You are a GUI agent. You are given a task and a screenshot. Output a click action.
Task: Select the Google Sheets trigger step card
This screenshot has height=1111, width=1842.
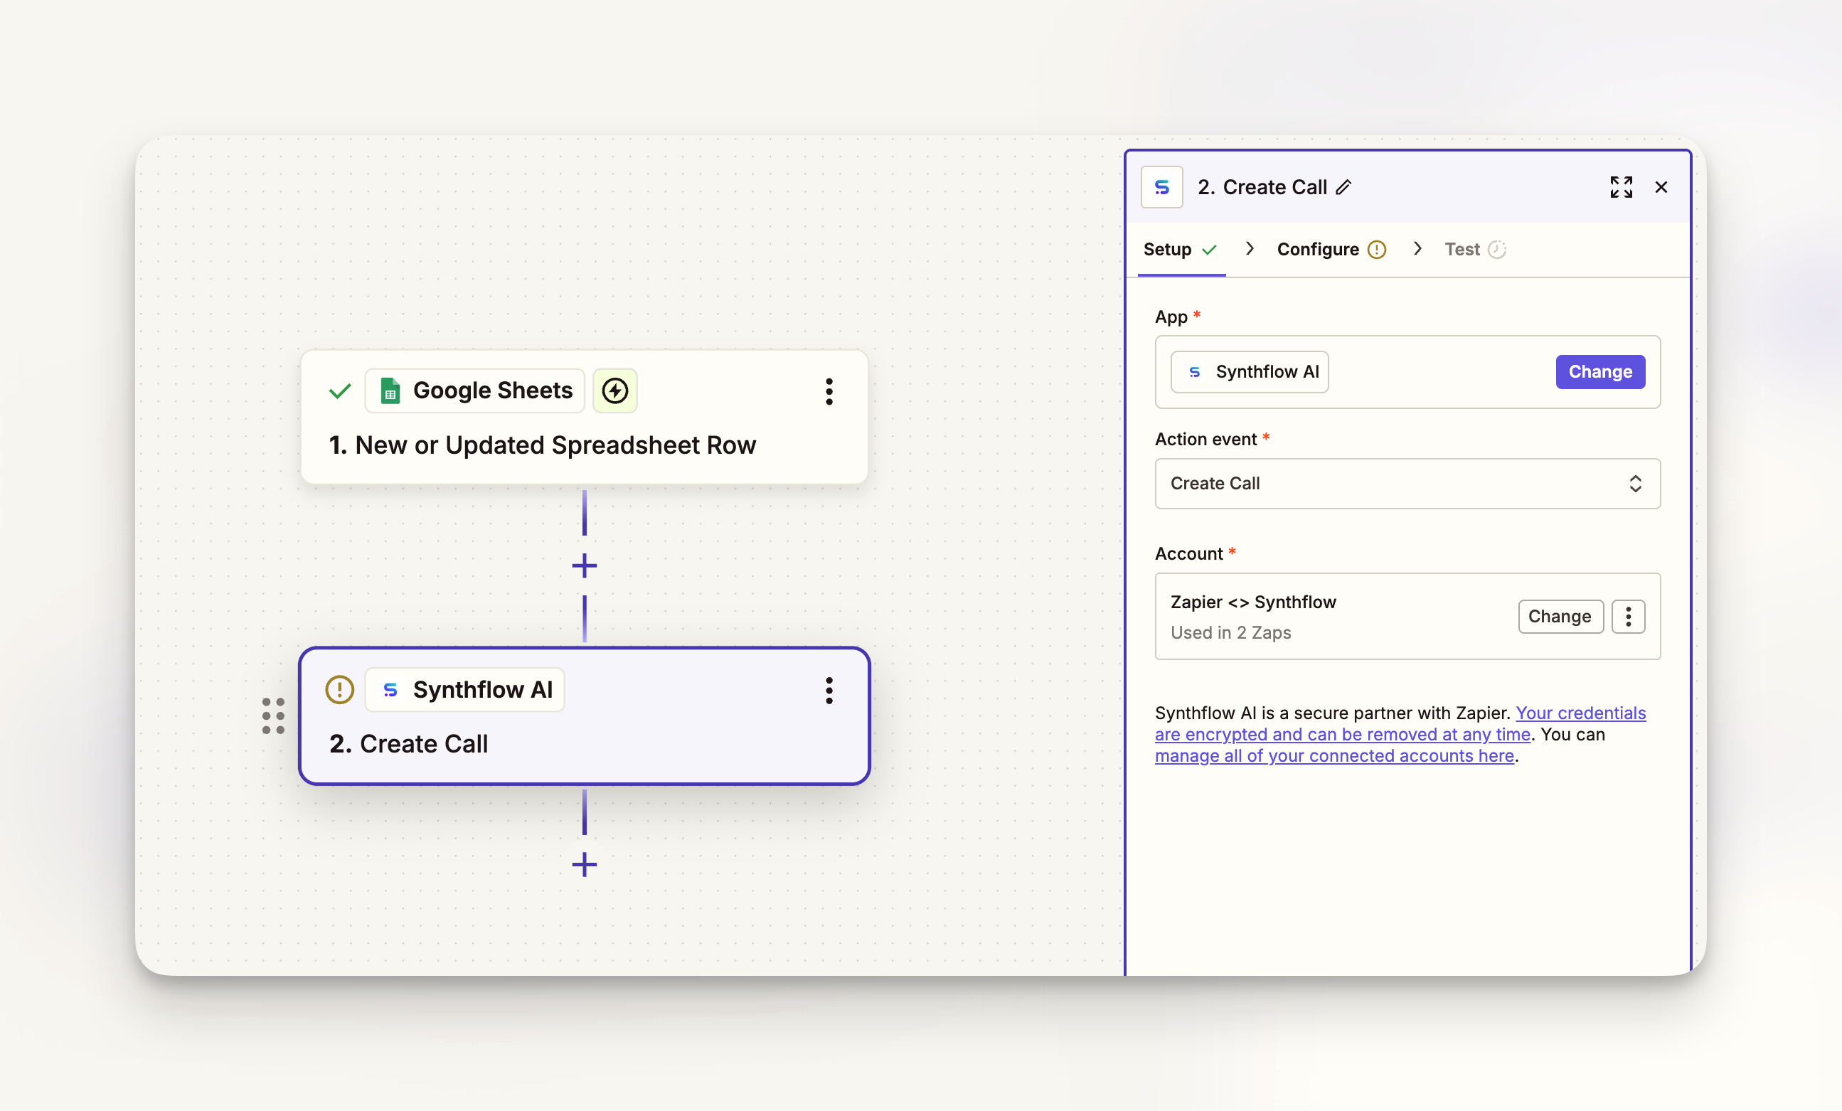[583, 445]
